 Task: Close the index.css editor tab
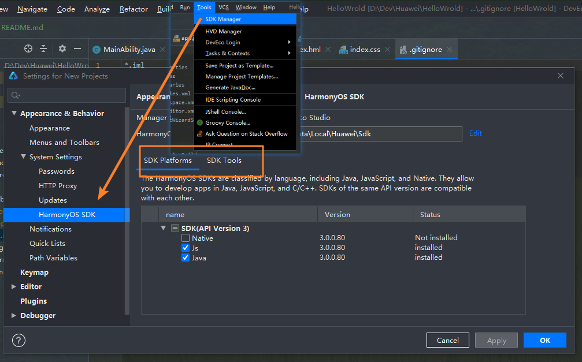(387, 49)
